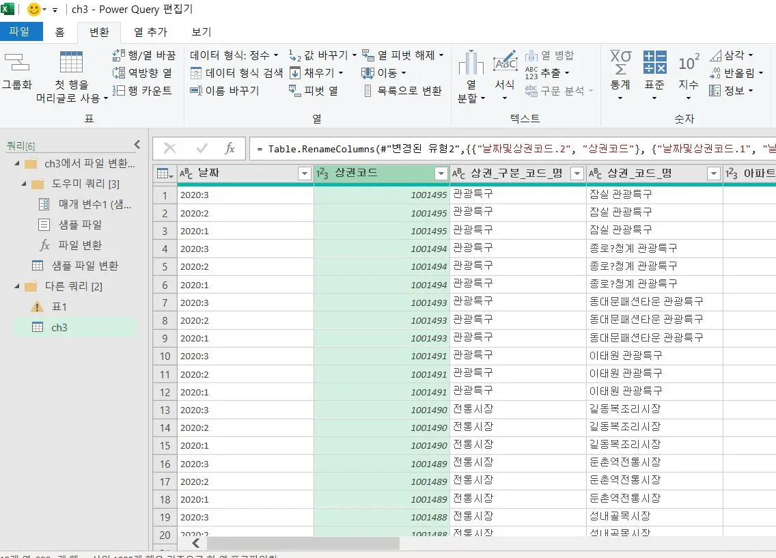Select 매개 변수1 query
Image resolution: width=776 pixels, height=558 pixels.
[85, 204]
